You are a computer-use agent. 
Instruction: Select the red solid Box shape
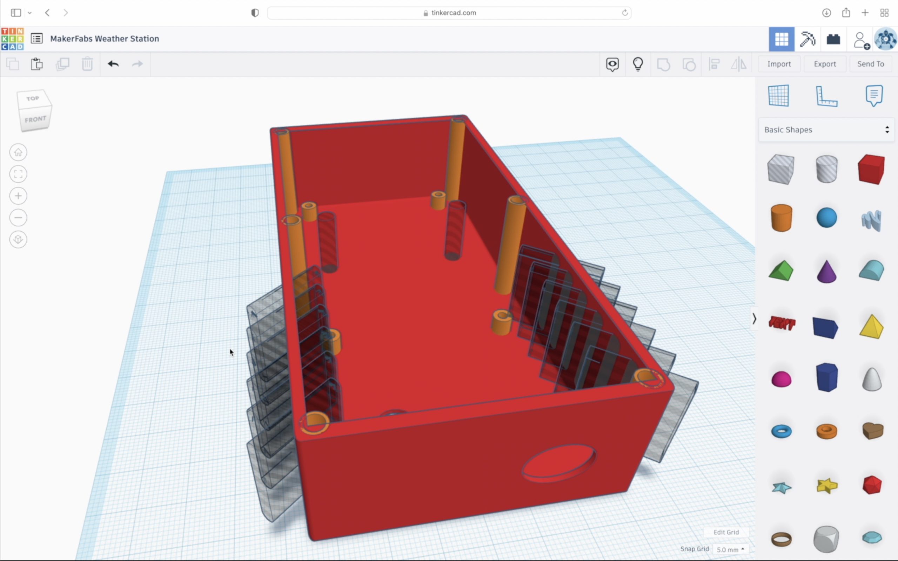pos(871,170)
